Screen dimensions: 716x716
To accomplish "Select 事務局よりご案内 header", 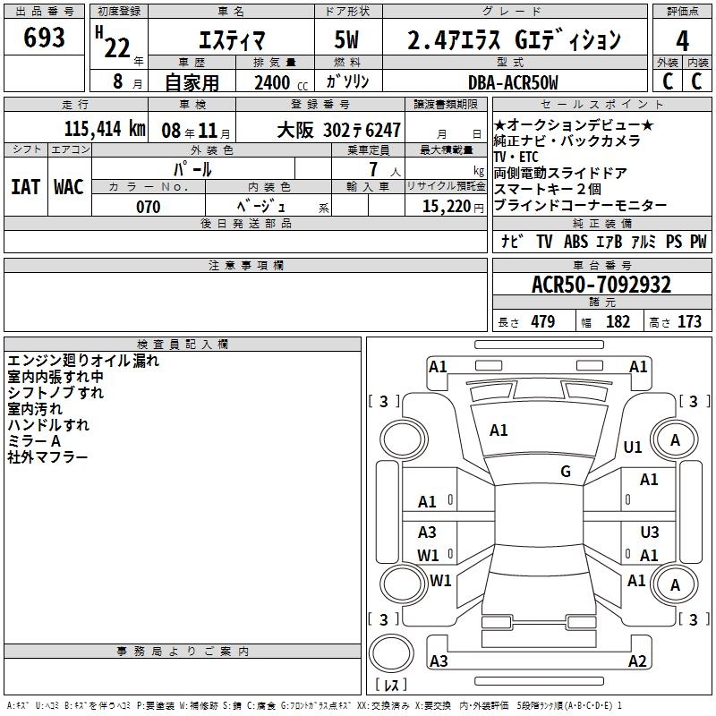I will pyautogui.click(x=183, y=652).
